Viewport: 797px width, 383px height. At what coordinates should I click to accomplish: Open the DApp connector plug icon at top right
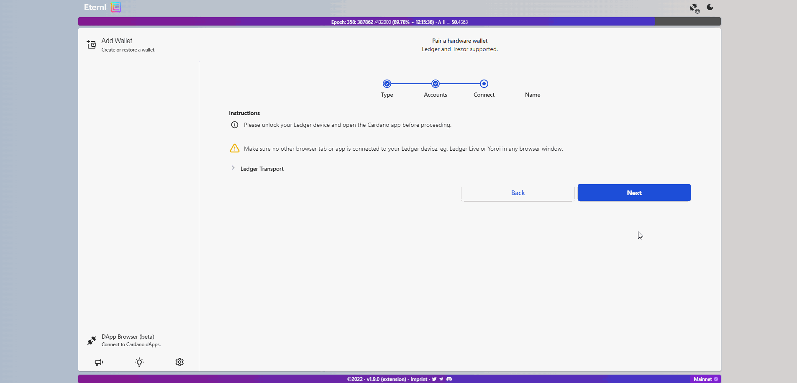(694, 8)
